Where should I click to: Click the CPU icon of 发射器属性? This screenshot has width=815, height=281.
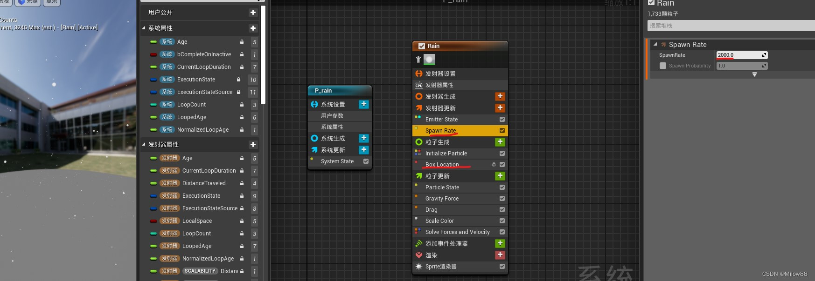tap(419, 85)
